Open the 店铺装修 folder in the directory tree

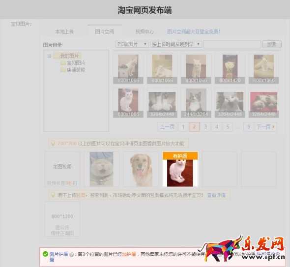click(73, 70)
